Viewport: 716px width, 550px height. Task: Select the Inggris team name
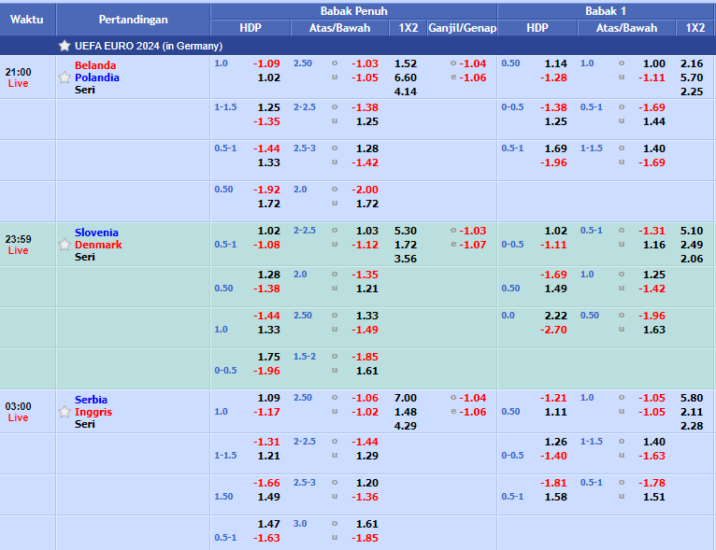93,413
